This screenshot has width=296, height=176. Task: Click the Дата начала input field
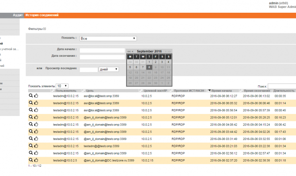pos(102,51)
